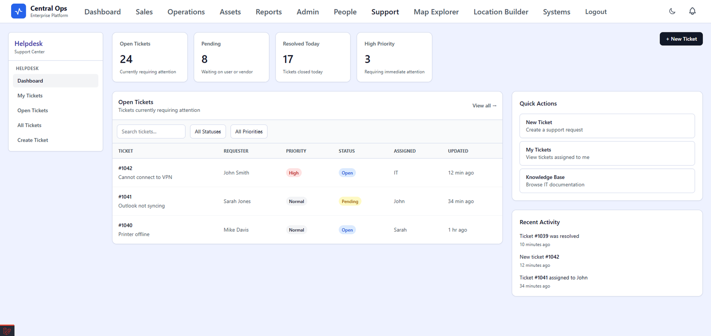Open the Operations menu
This screenshot has height=336, width=711.
pyautogui.click(x=186, y=12)
